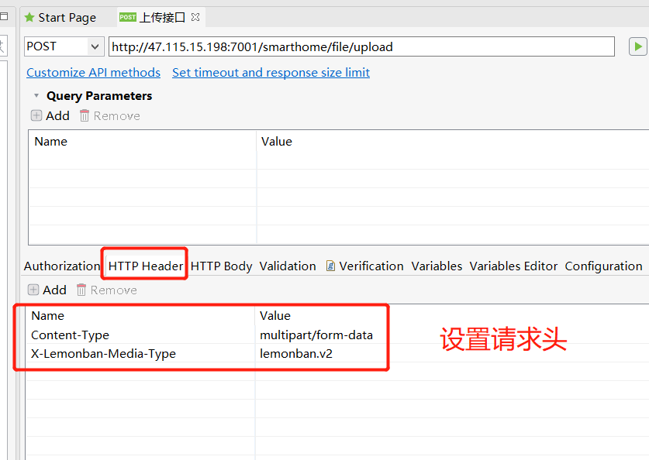Switch to the Configuration tab

pos(603,266)
